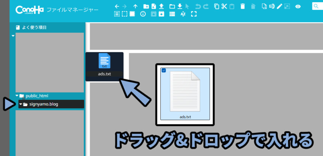Viewport: 323px width, 156px height.
Task: Click the select none icon
Action: click(x=124, y=14)
